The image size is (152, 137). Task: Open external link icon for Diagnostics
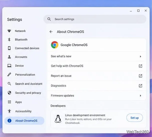(x=140, y=86)
